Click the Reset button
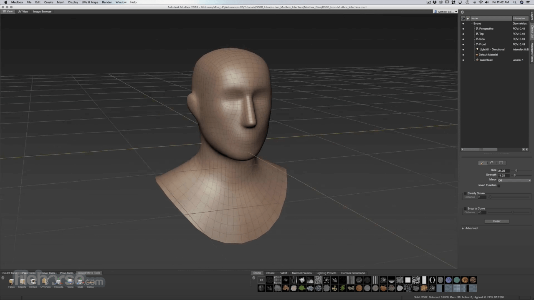Screen dimensions: 534x300 point(496,221)
